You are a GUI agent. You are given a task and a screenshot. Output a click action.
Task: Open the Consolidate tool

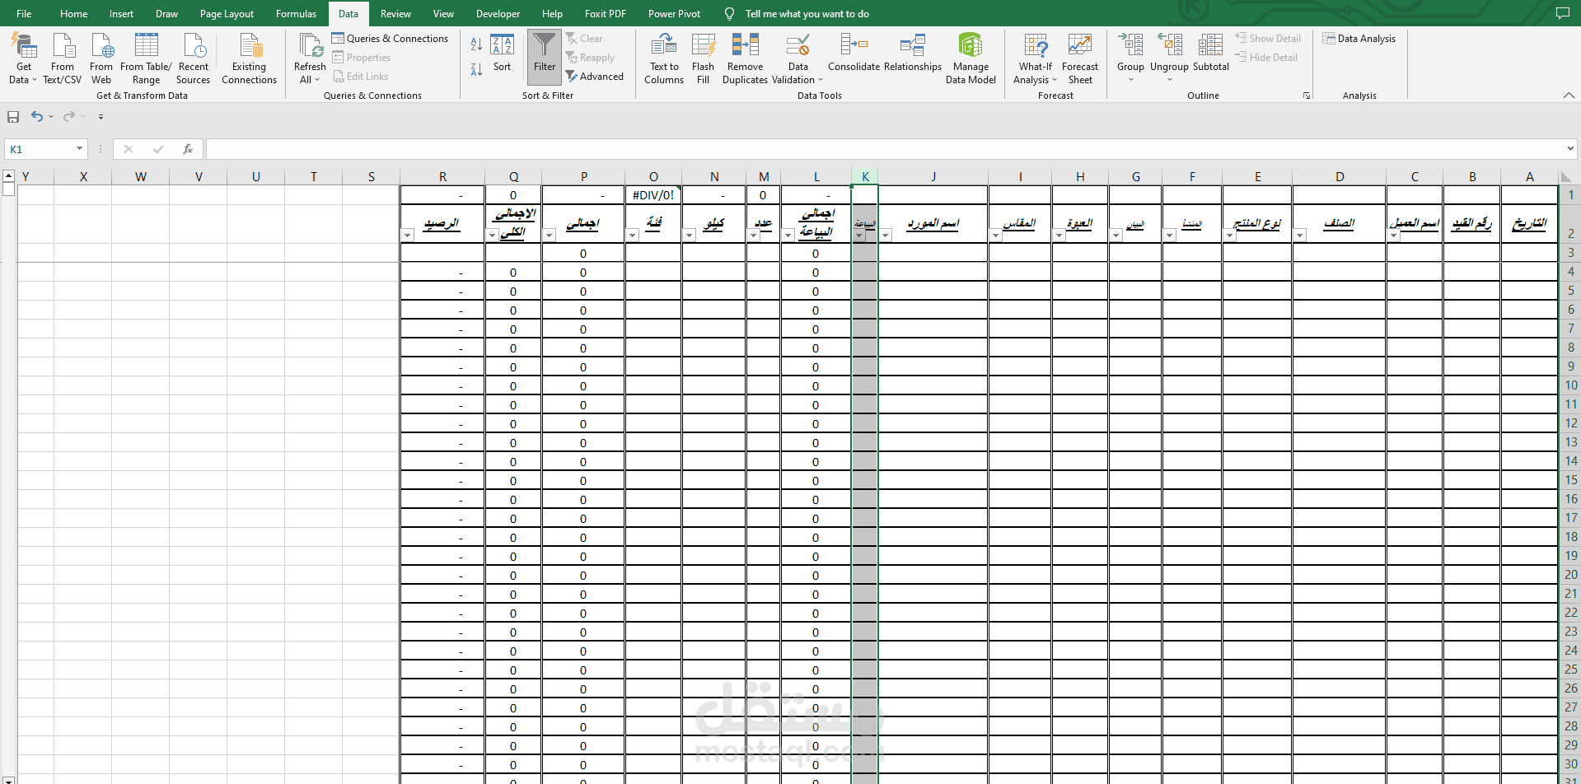[854, 53]
